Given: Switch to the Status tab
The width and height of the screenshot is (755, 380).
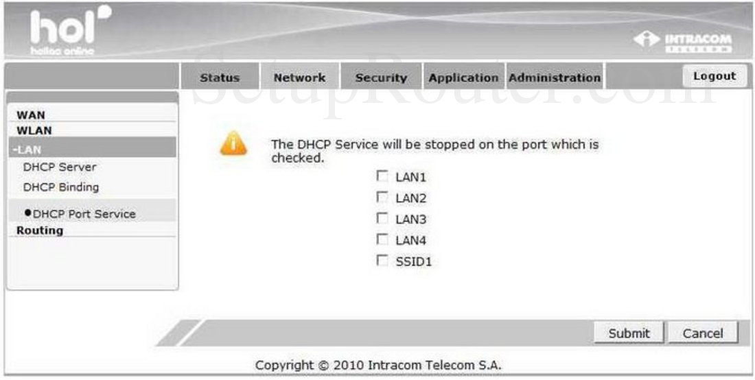Looking at the screenshot, I should [220, 77].
